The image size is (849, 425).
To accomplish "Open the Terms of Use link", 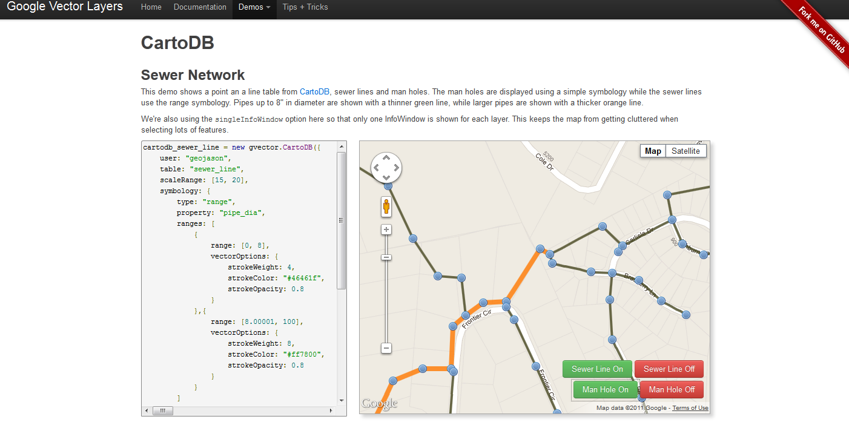I will pos(690,407).
